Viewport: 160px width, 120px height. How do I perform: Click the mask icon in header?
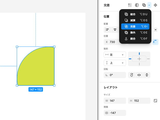pos(137,5)
